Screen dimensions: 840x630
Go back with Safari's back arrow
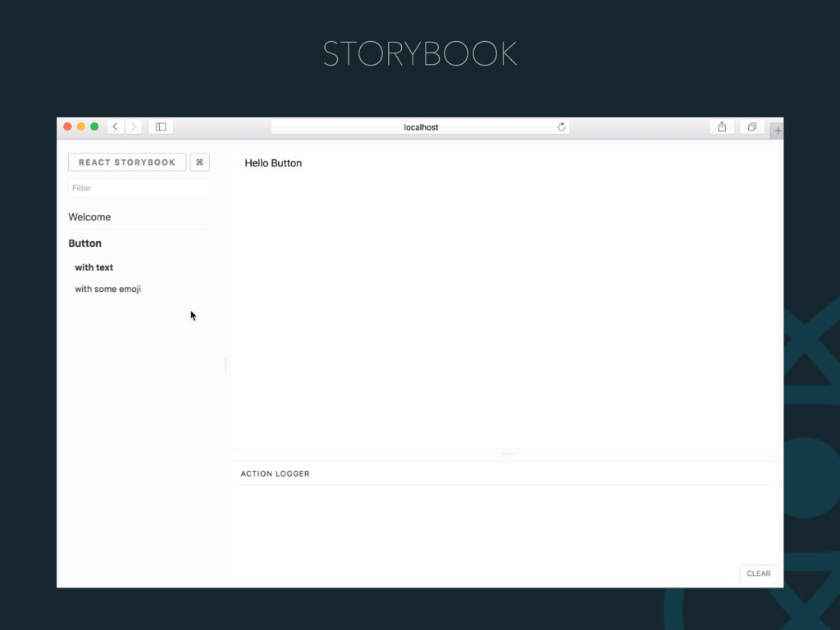coord(115,127)
